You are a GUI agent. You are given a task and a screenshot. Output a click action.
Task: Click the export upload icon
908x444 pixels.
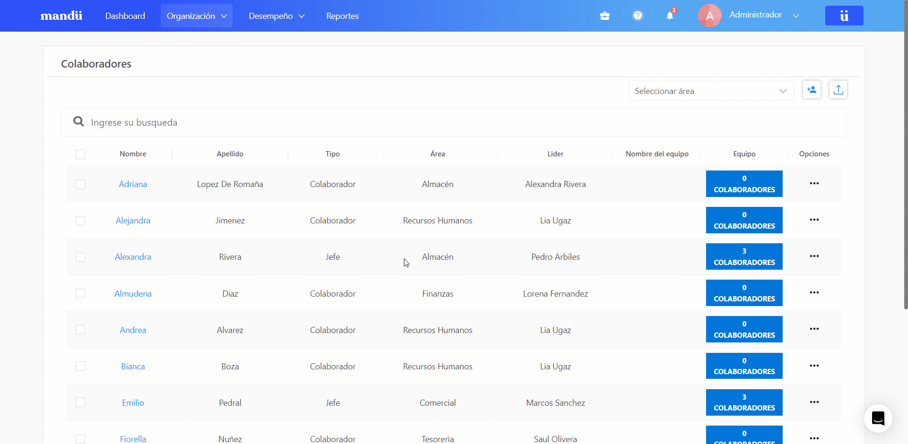click(x=838, y=90)
